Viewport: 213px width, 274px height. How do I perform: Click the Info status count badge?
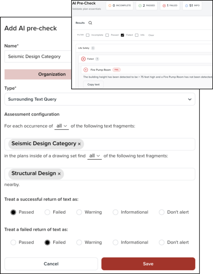(x=192, y=5)
